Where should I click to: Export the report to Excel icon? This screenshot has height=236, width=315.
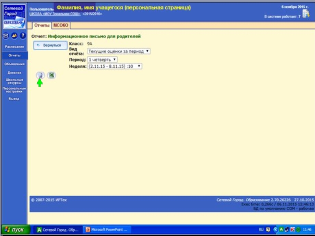click(51, 75)
